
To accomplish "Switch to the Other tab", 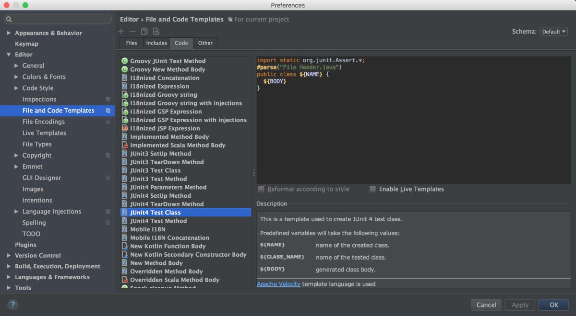I will click(x=205, y=43).
